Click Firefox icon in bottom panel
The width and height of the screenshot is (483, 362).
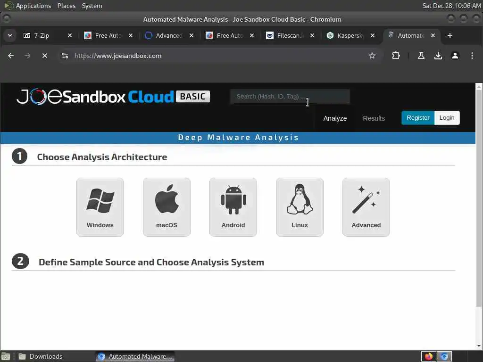click(x=428, y=356)
